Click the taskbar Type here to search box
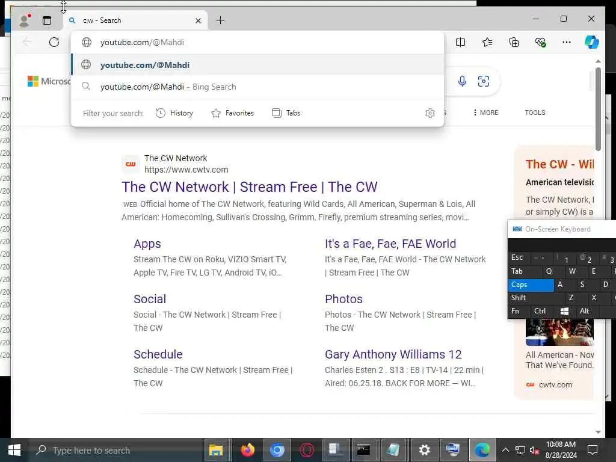The image size is (616, 462). [116, 450]
